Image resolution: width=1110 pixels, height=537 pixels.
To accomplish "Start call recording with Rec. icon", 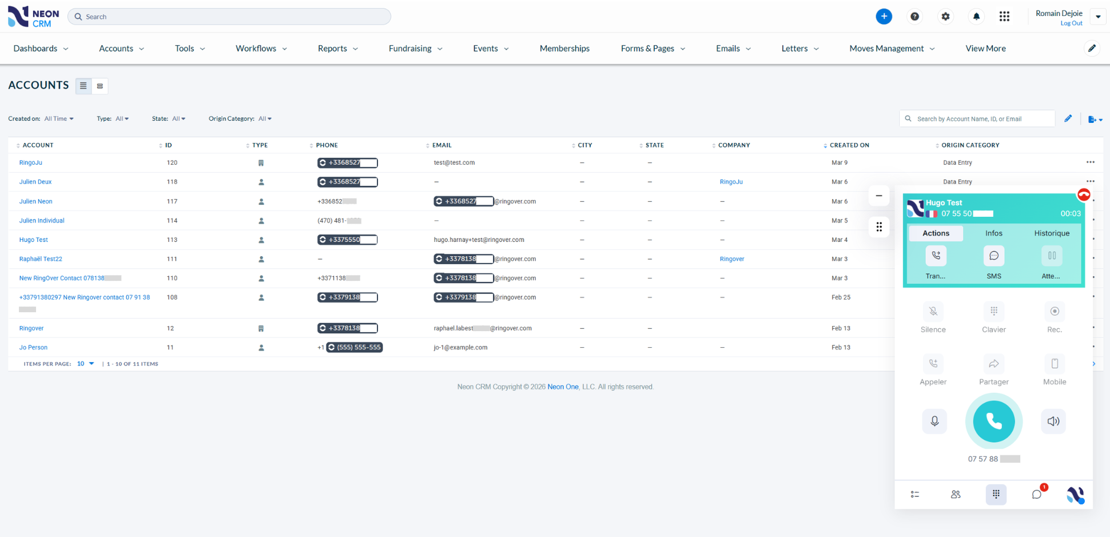I will pyautogui.click(x=1054, y=312).
